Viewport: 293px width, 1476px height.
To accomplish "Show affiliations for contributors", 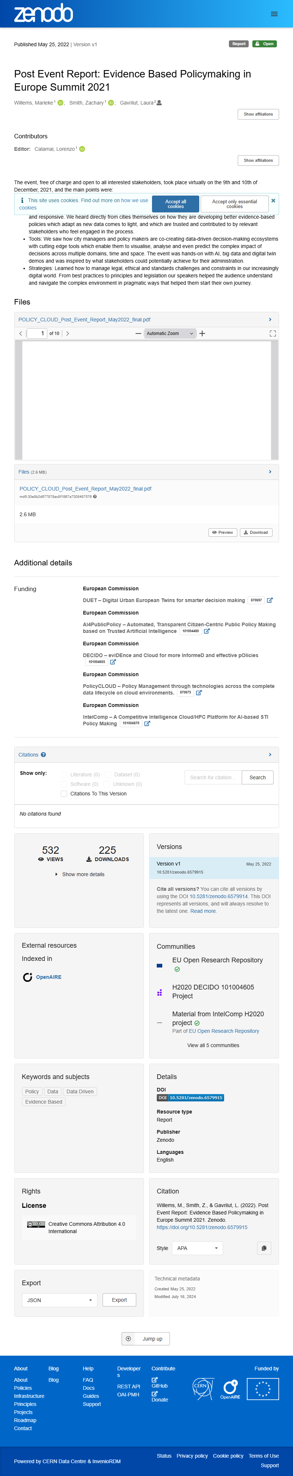I will click(x=258, y=160).
